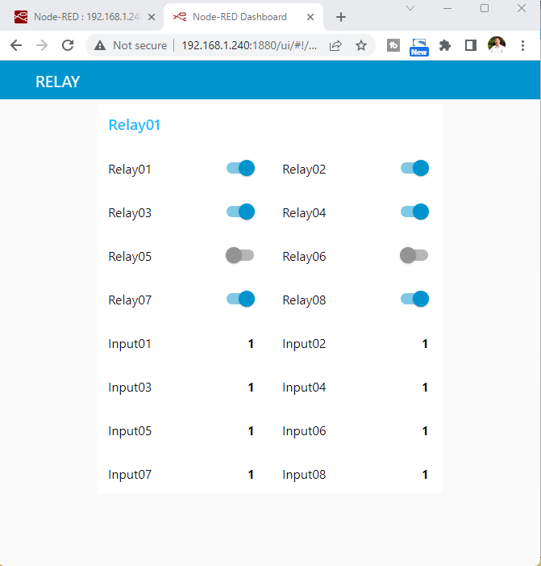541x566 pixels.
Task: Open the three-dot Chrome menu
Action: 525,46
